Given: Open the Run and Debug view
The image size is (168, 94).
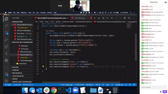Looking at the screenshot, I should [x=6, y=39].
